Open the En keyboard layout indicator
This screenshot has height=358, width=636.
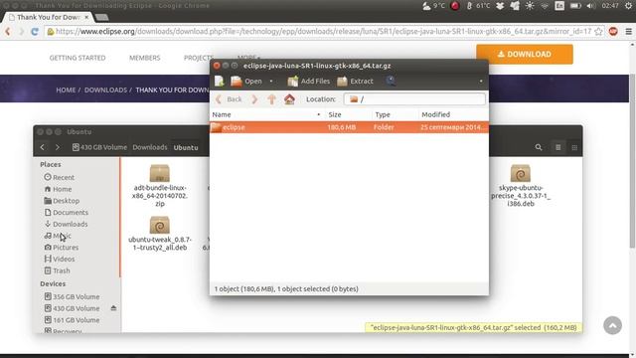point(559,6)
